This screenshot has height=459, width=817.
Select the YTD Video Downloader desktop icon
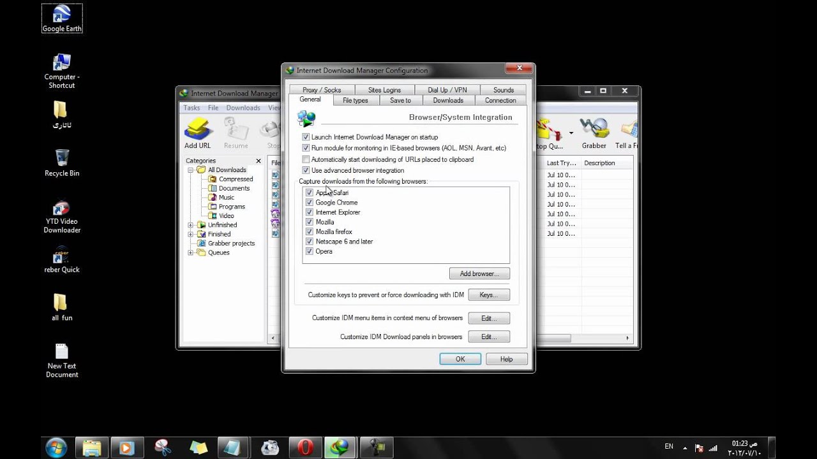tap(62, 217)
